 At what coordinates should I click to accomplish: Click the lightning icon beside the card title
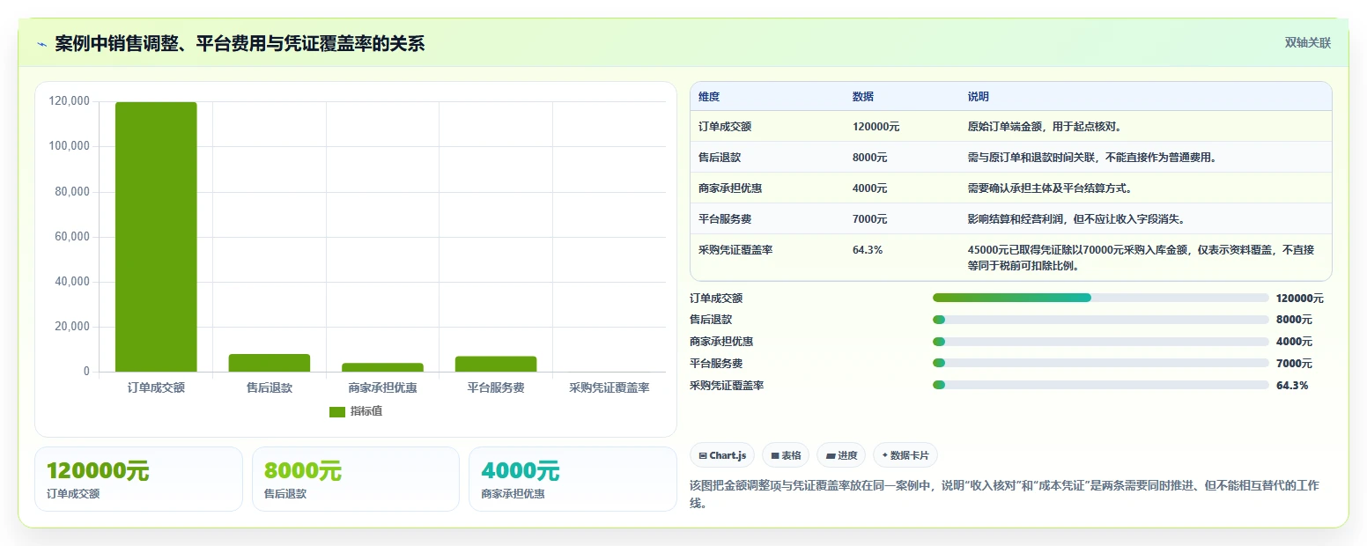point(42,44)
